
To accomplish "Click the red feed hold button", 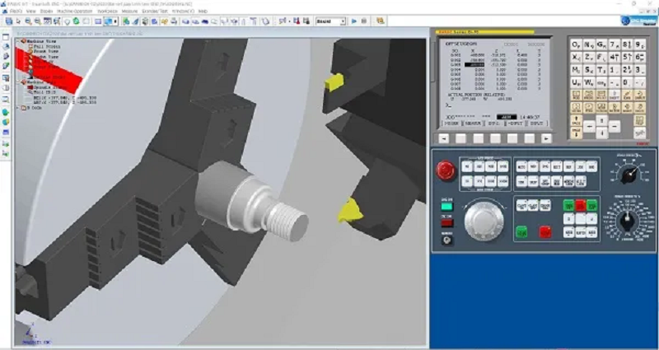I will (545, 231).
